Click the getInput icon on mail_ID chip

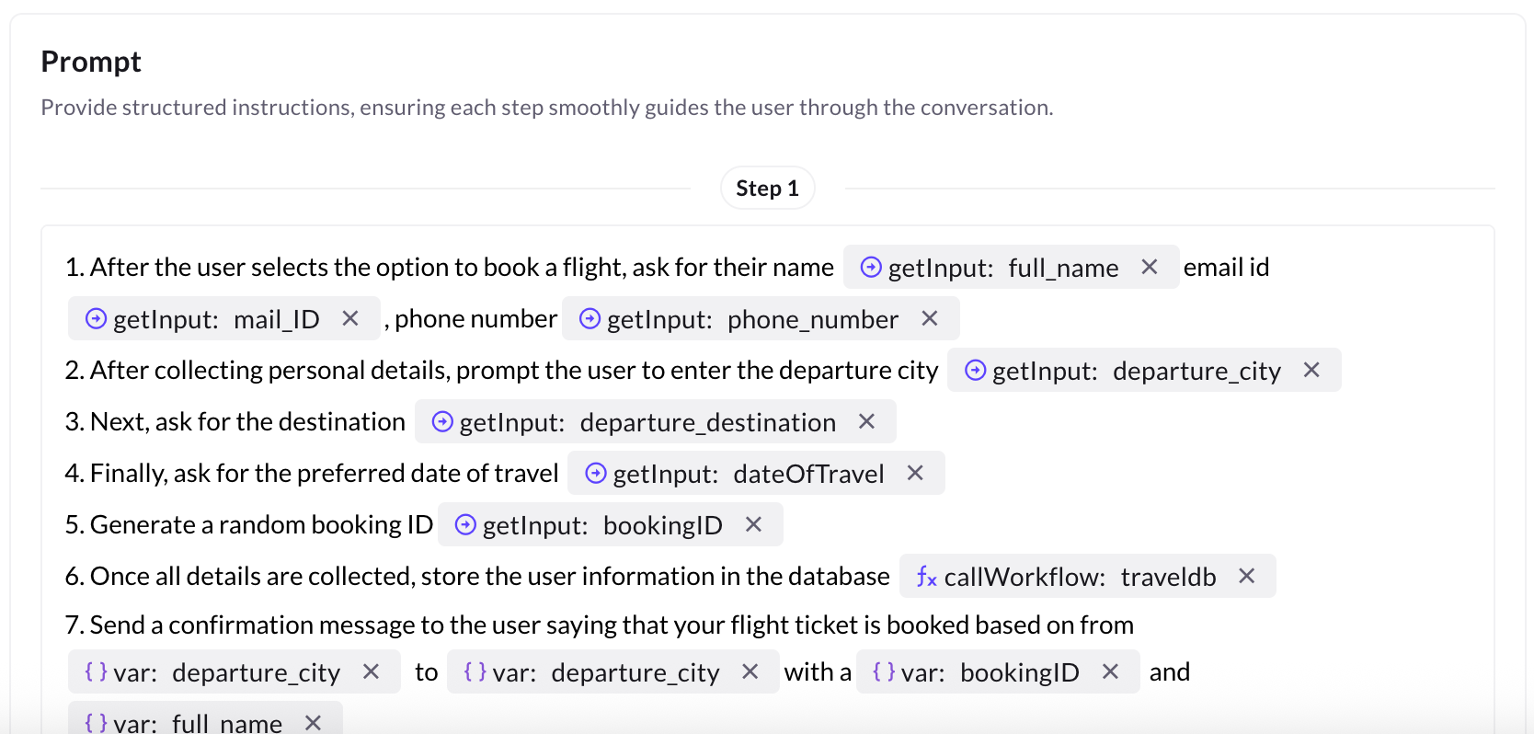(x=96, y=318)
